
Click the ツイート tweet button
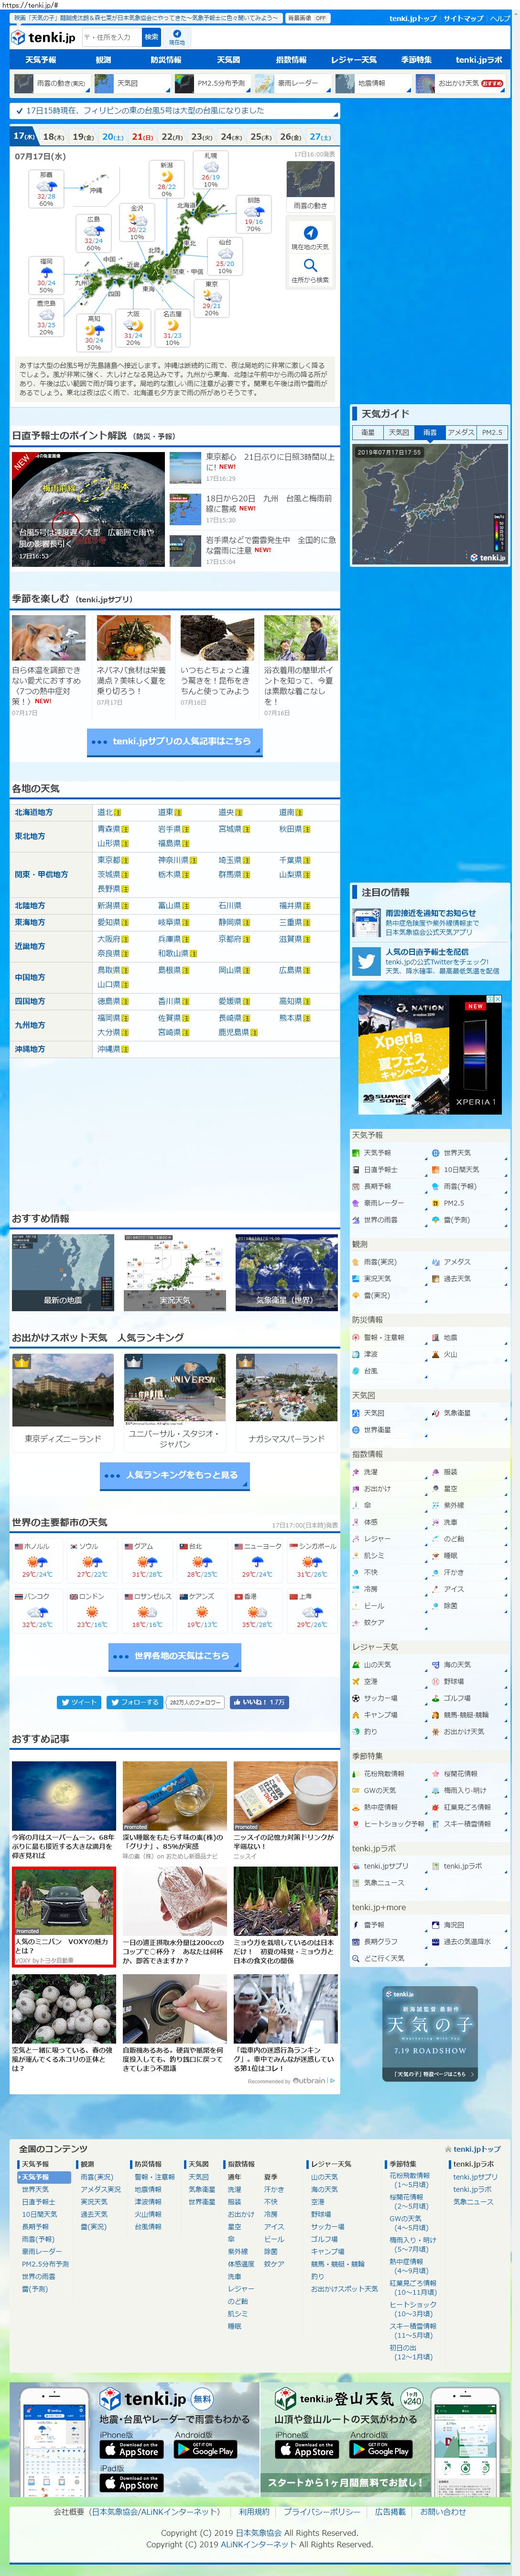[79, 1701]
